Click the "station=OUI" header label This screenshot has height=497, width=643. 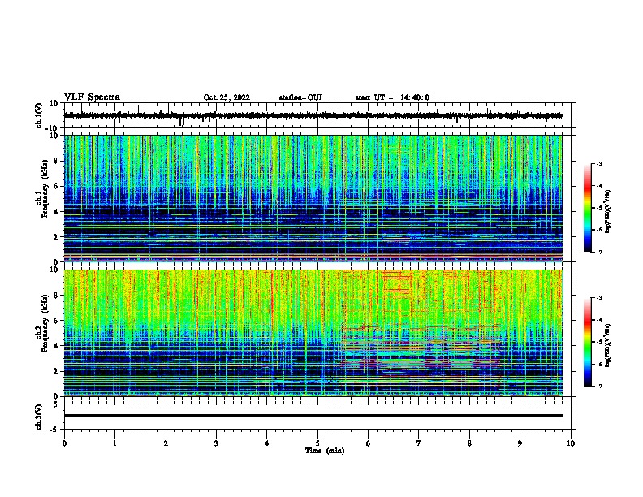tap(300, 97)
